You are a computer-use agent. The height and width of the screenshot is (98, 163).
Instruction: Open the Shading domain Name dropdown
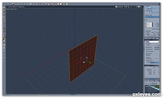coord(155,62)
